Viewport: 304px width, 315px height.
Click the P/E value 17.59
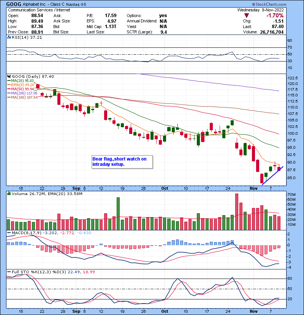click(x=111, y=16)
